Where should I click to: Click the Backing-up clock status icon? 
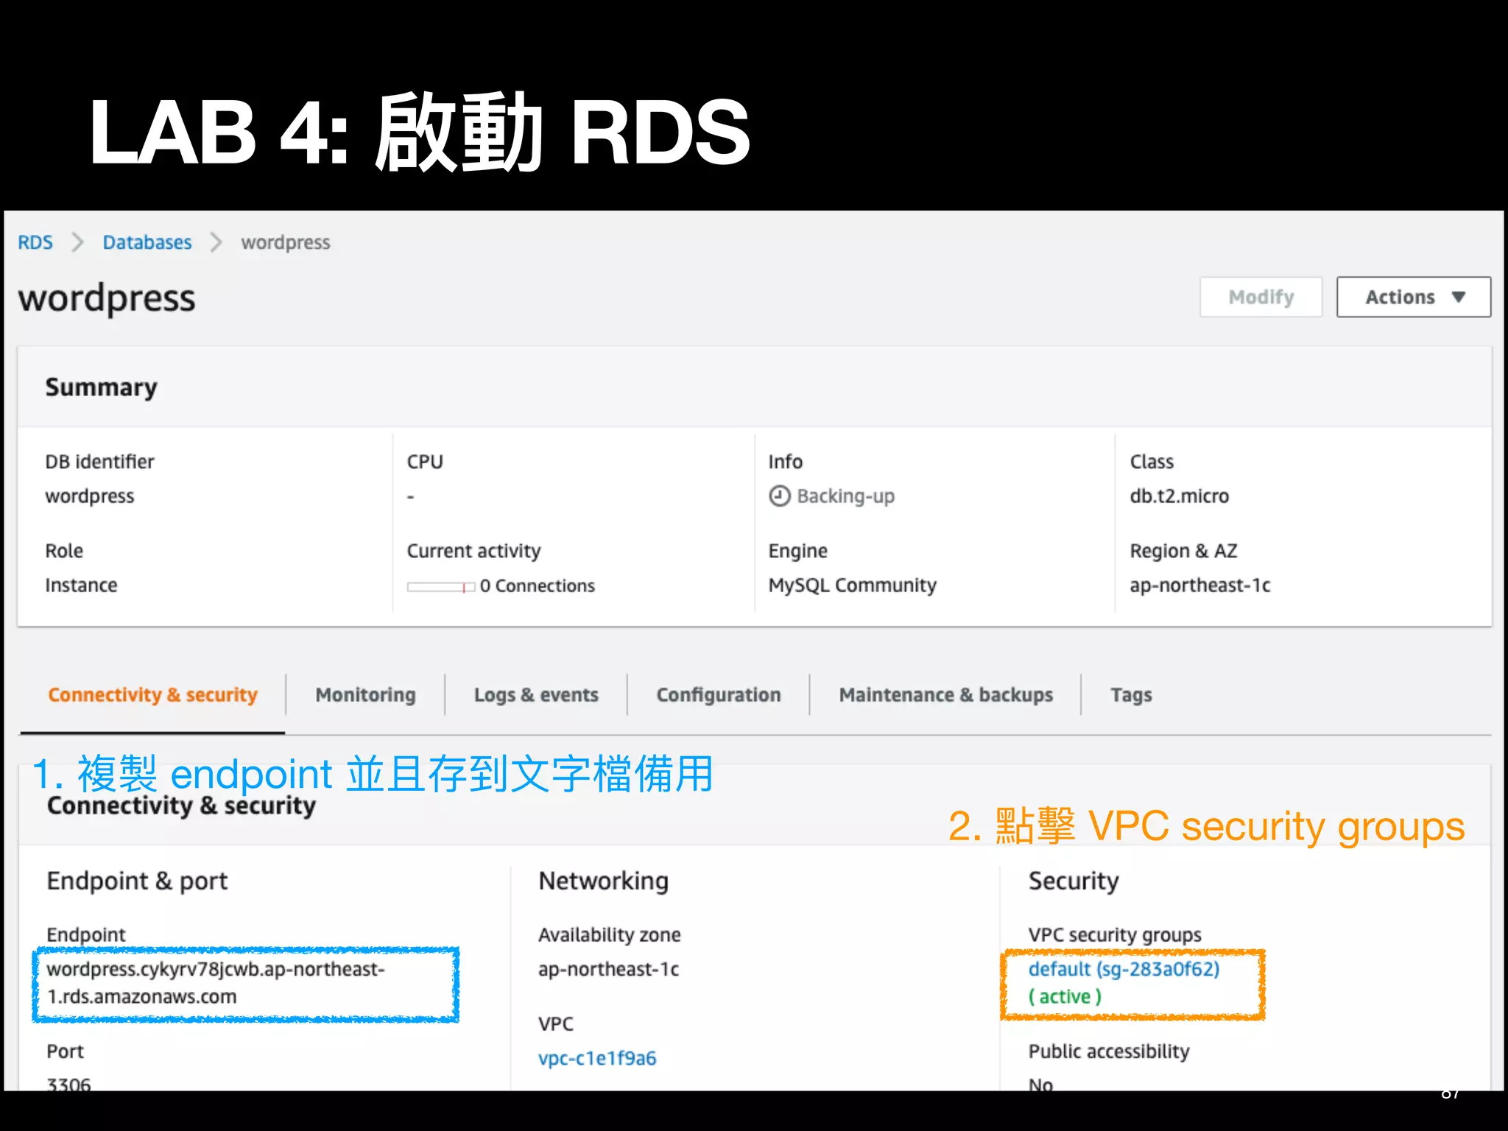click(779, 496)
